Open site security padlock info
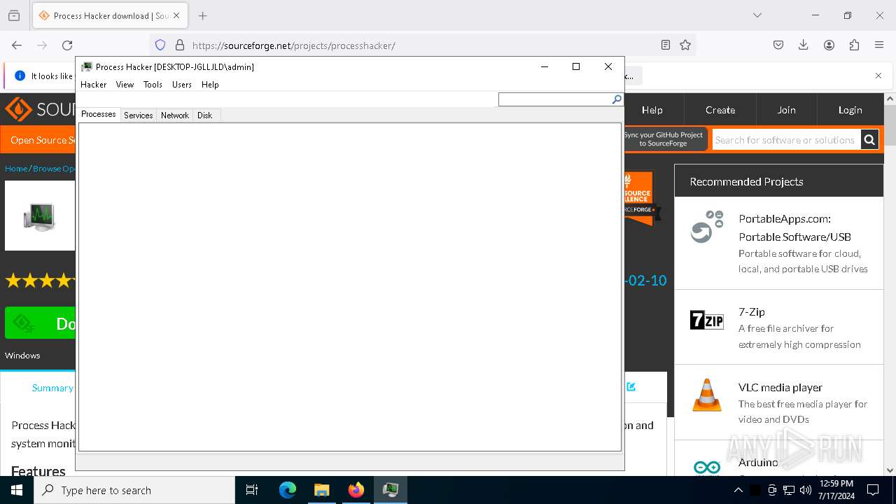The image size is (896, 504). point(180,45)
